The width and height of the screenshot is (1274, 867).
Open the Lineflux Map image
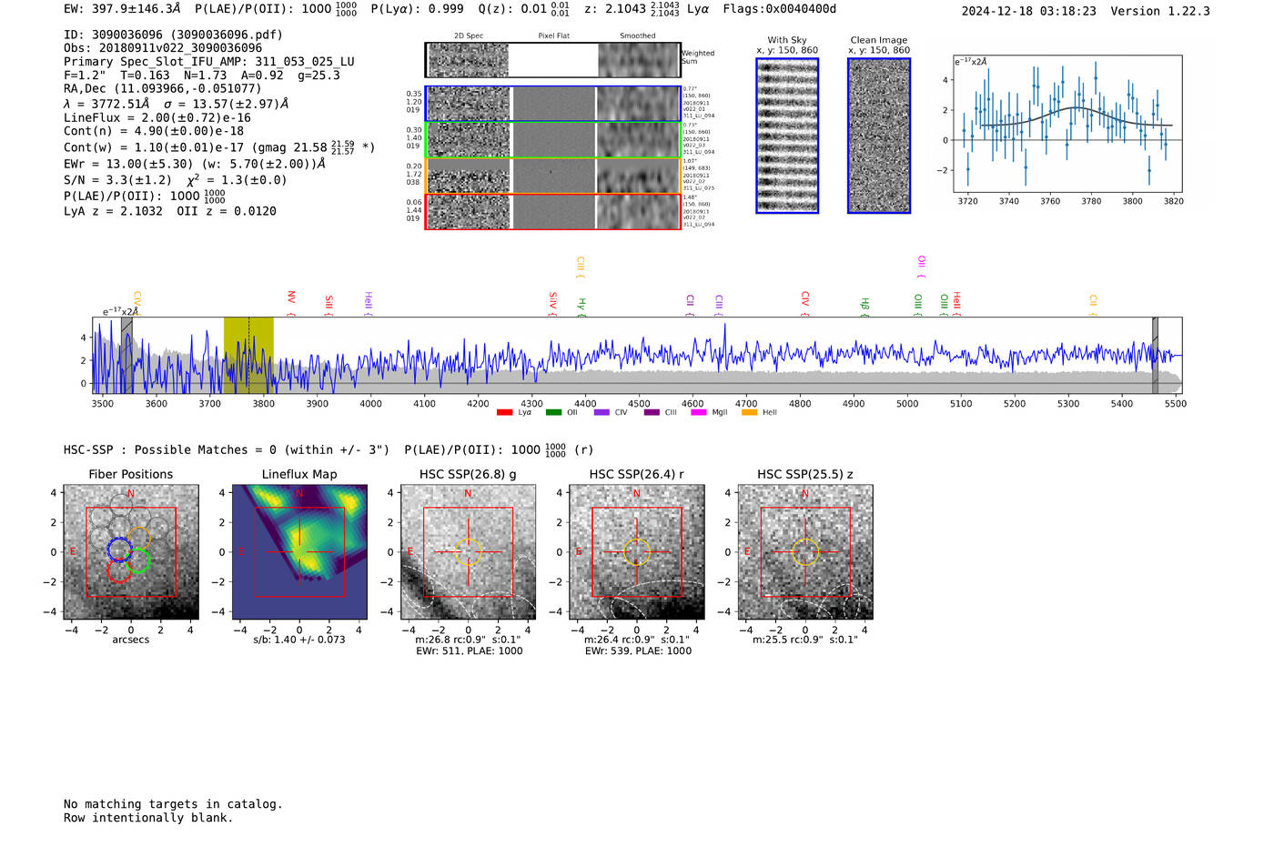coord(299,551)
